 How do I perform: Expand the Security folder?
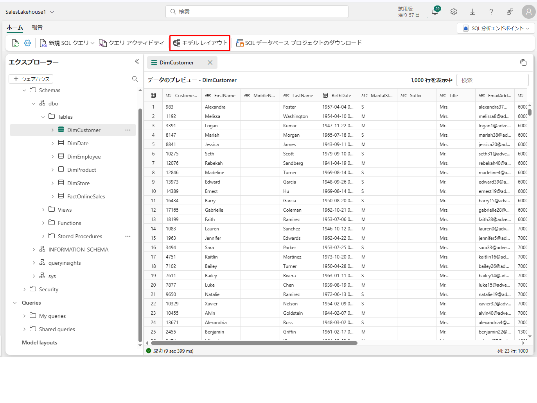coord(24,289)
